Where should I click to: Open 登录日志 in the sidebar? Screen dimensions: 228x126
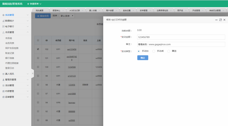10,68
